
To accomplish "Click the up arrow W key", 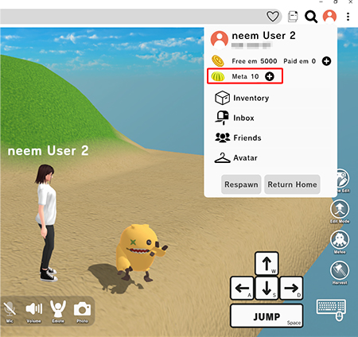I will [x=267, y=264].
